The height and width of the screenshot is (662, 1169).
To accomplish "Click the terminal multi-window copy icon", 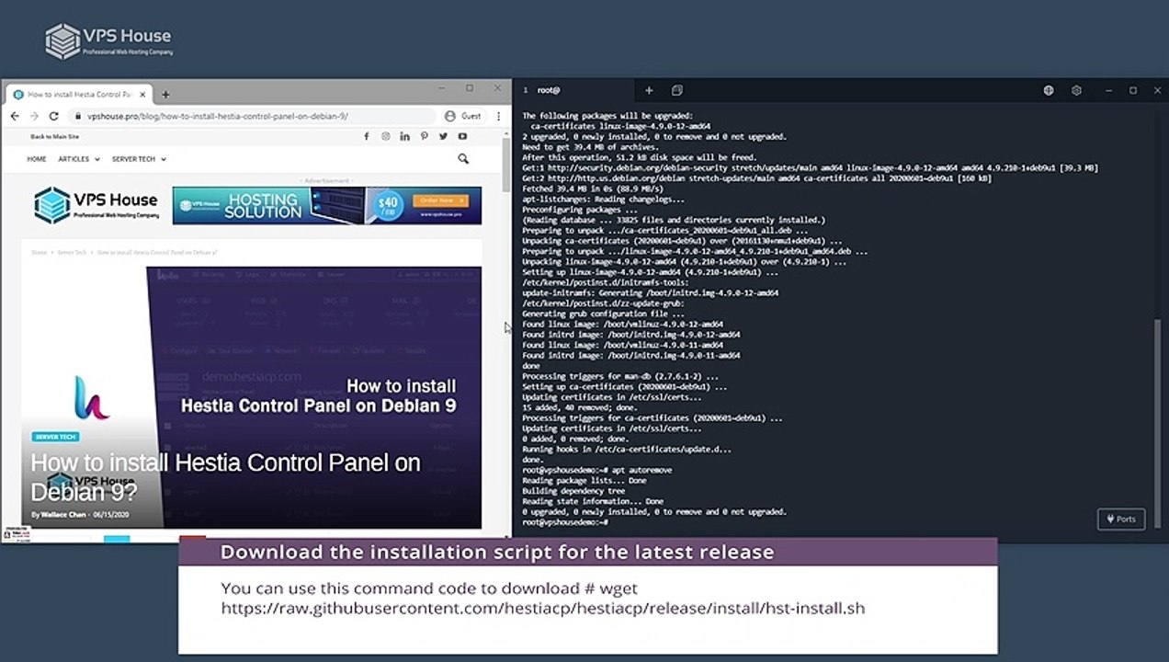I will click(677, 90).
